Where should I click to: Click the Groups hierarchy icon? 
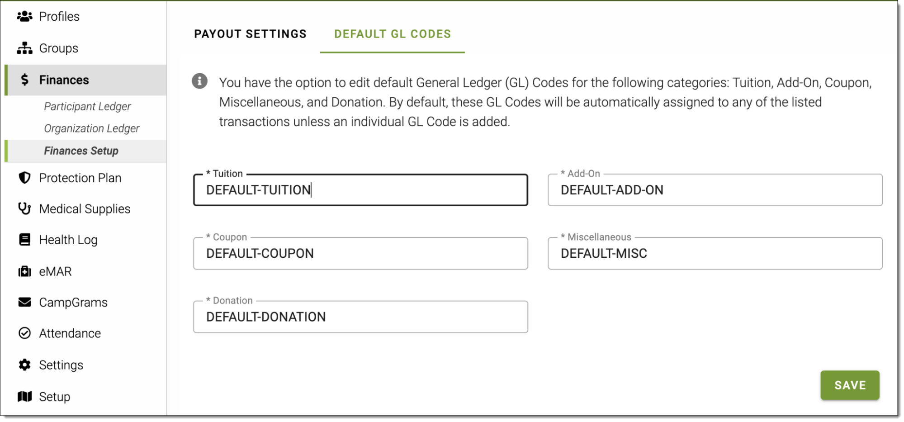coord(24,48)
